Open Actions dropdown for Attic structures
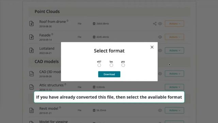The image size is (218, 123). click(174, 87)
